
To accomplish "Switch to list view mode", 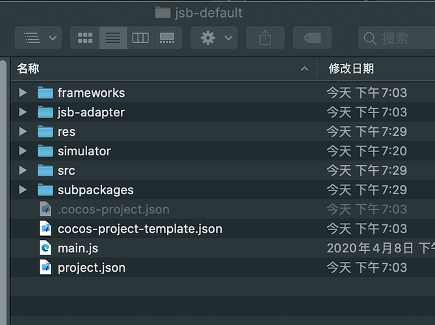I will [112, 38].
